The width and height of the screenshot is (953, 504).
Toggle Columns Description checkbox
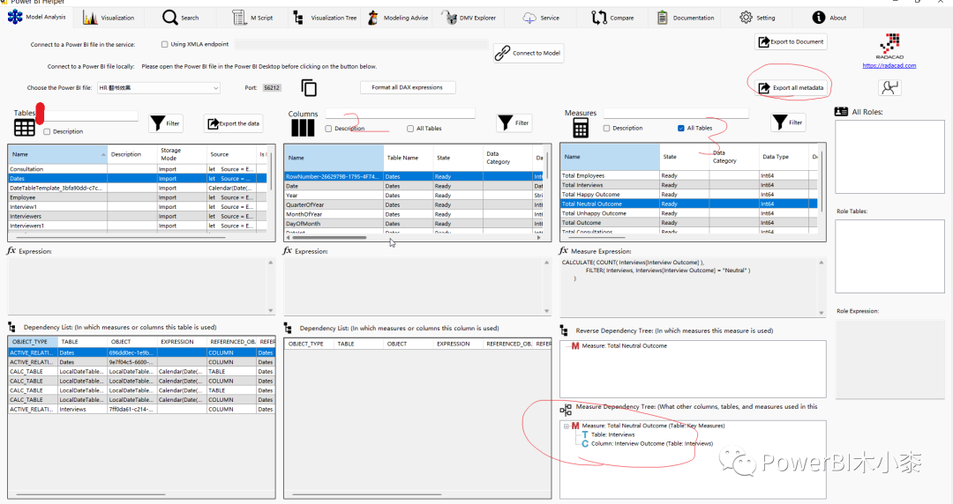click(x=329, y=129)
